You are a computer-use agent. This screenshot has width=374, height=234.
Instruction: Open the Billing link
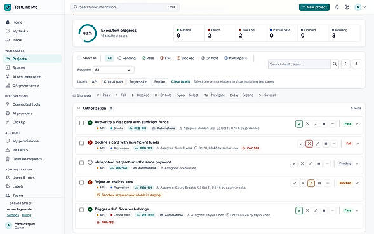click(27, 215)
